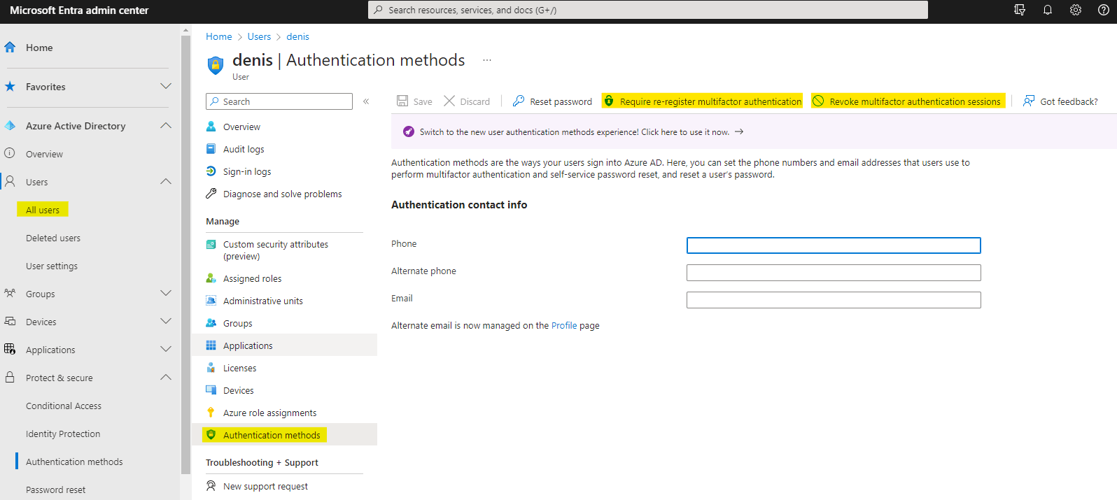Open Deleted users in left navigation

click(53, 238)
